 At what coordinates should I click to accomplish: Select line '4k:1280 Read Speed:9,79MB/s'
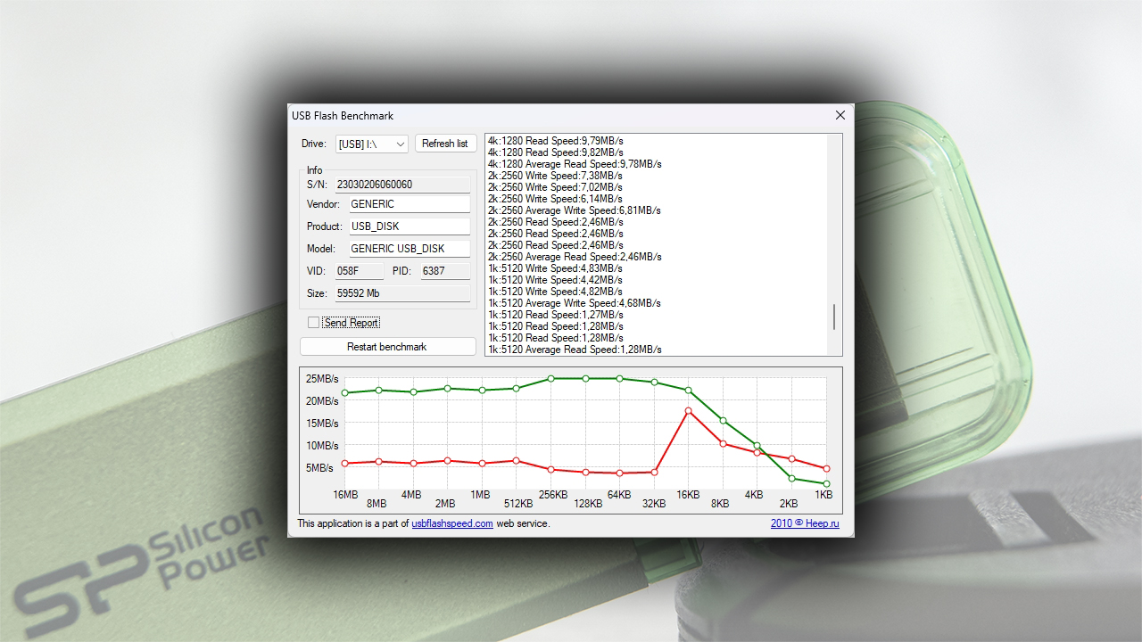click(x=555, y=141)
